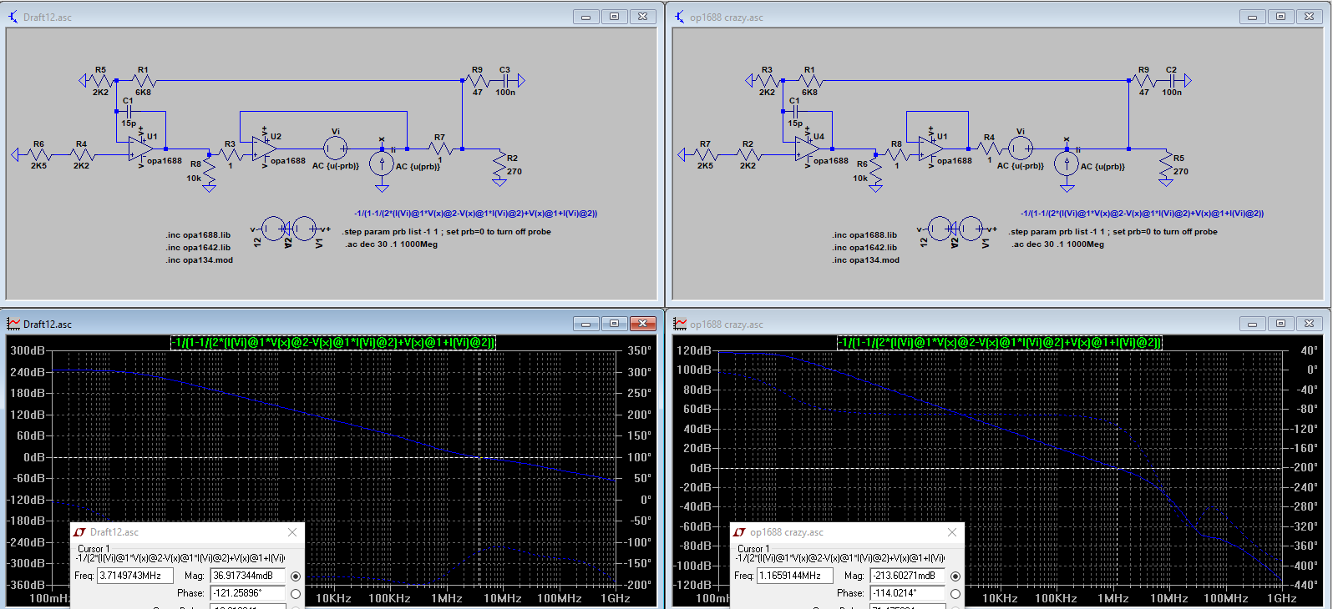This screenshot has width=1333, height=609.
Task: Select capacitor C2 100n in op1688 crazy schematic
Action: 1173,81
